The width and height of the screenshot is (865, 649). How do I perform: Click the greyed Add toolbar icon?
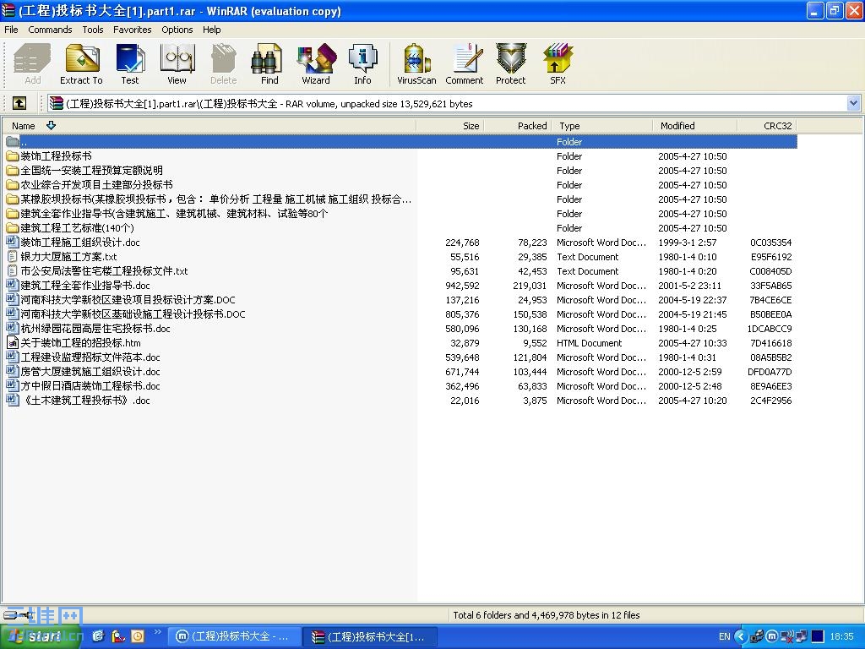(x=33, y=59)
